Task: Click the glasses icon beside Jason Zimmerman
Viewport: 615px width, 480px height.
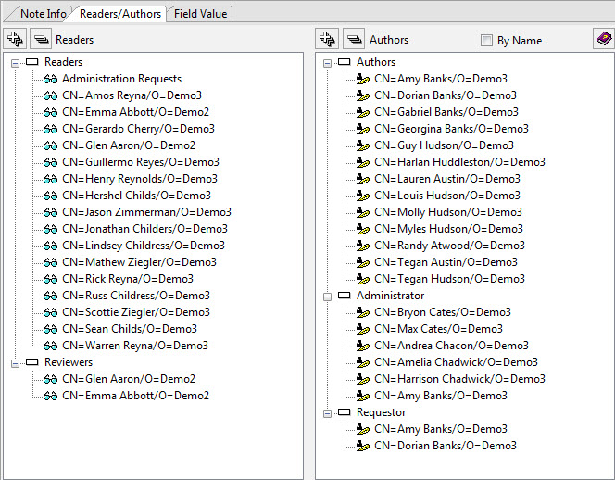Action: click(51, 212)
